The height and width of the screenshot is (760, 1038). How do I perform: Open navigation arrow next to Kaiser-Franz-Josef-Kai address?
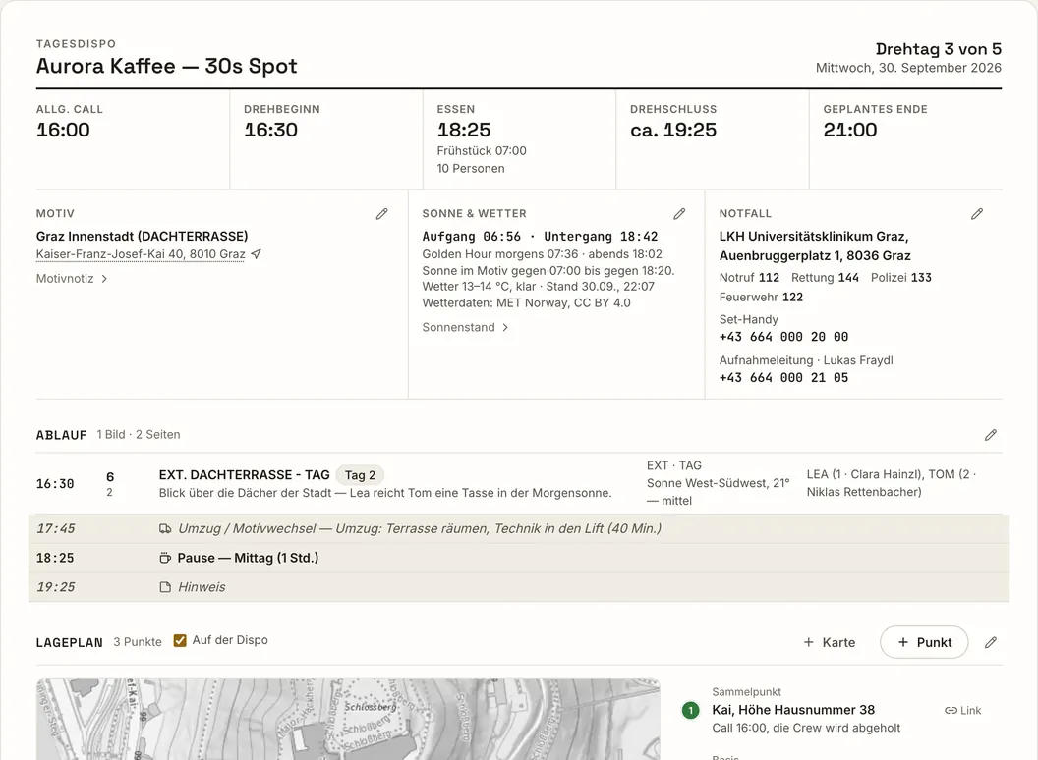(x=257, y=254)
